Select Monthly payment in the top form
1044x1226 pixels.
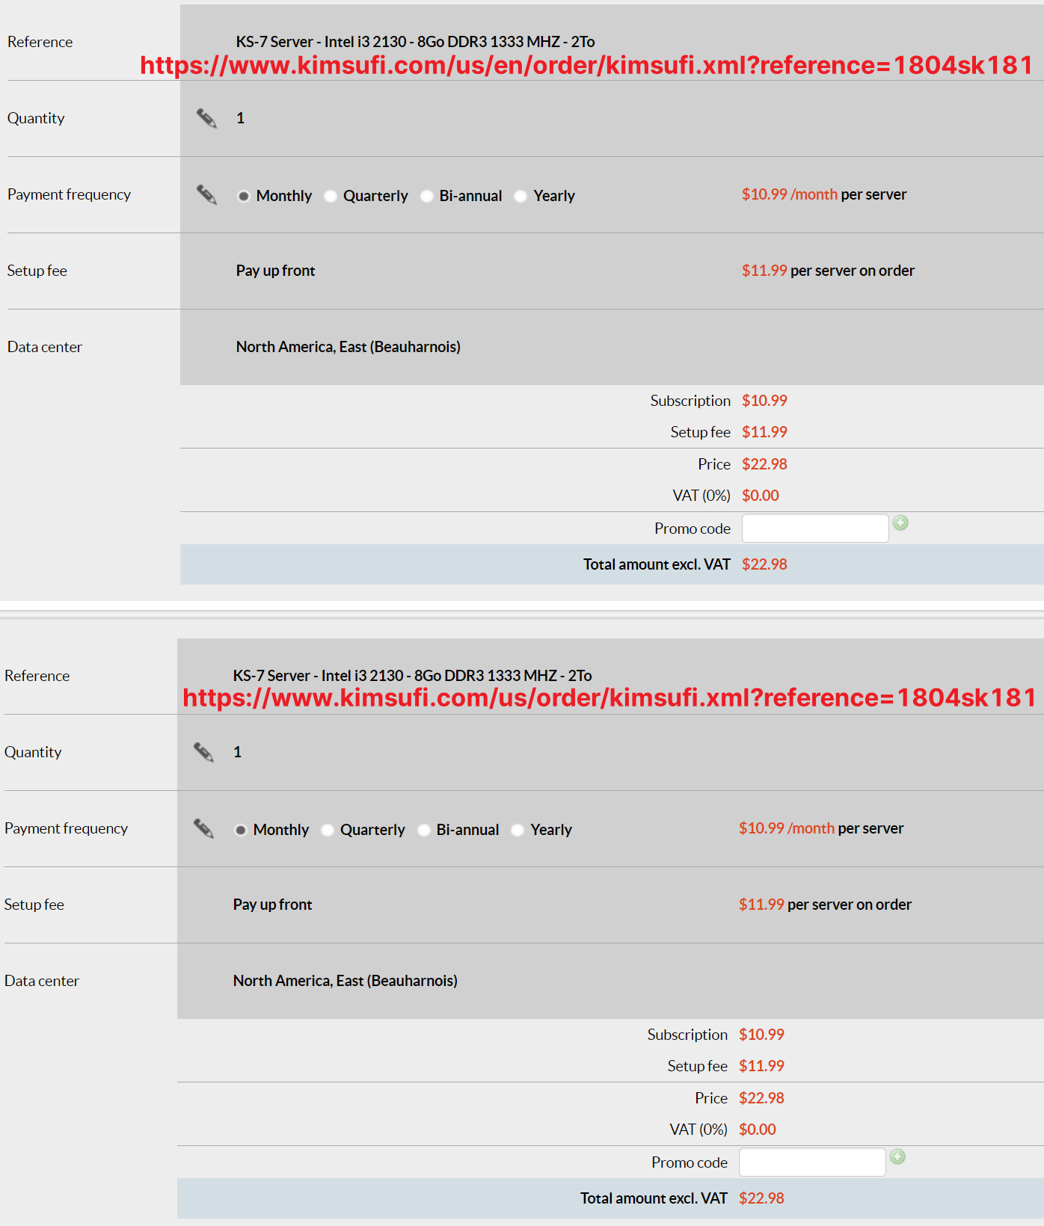(x=244, y=197)
